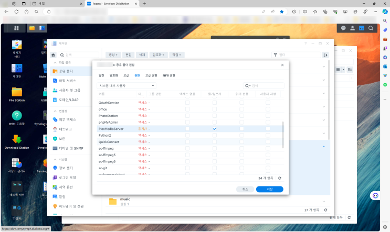Check 액세스 없음 for PhotoStation
390x232 pixels.
[187, 116]
